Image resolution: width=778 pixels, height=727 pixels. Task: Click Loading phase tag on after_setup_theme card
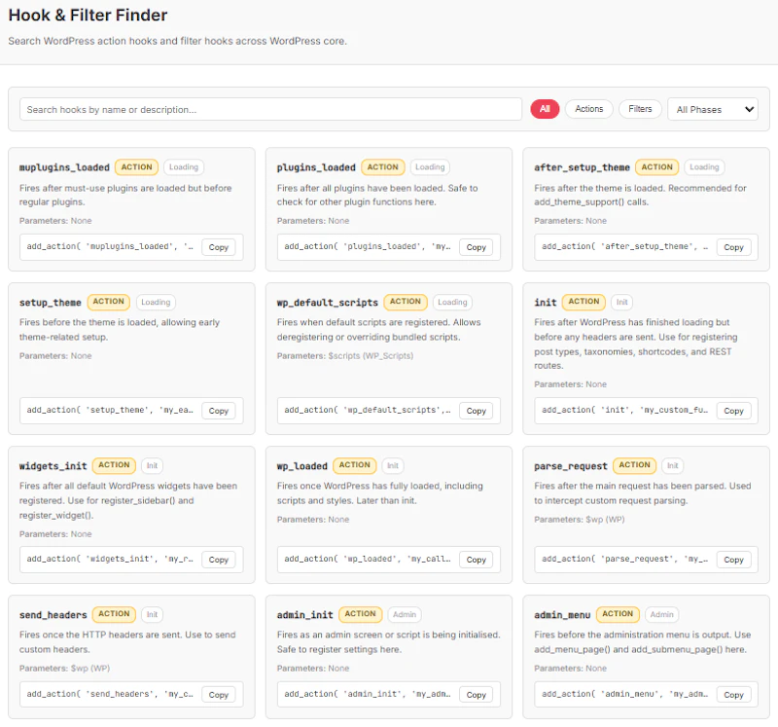point(704,167)
